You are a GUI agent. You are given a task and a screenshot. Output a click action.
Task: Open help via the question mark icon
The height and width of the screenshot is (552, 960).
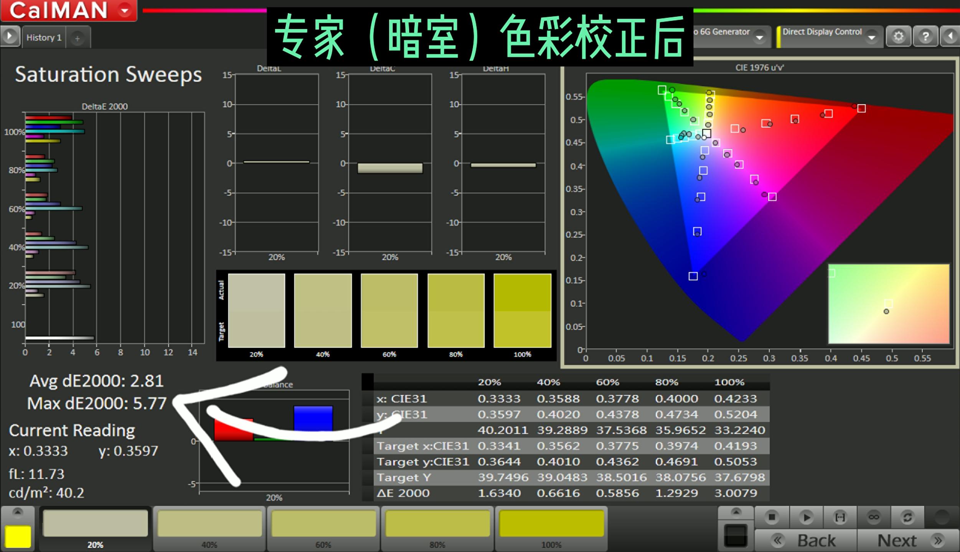tap(926, 36)
